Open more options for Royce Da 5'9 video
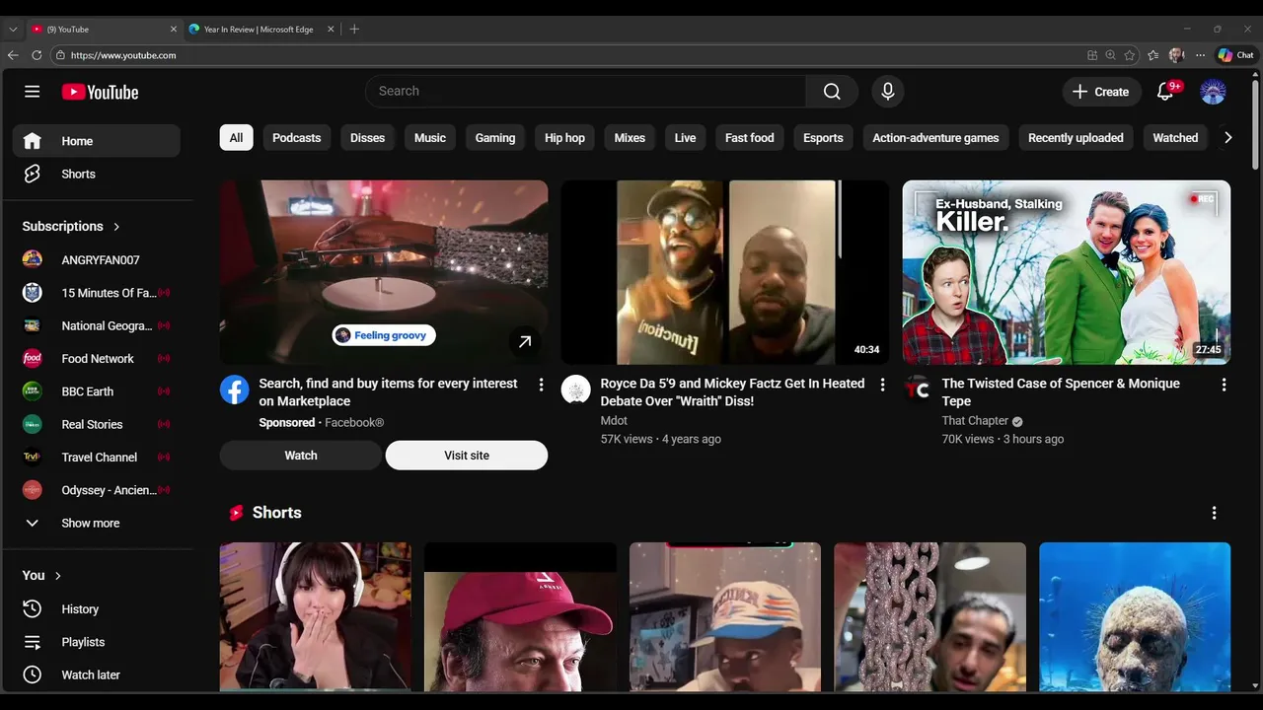 (x=882, y=385)
